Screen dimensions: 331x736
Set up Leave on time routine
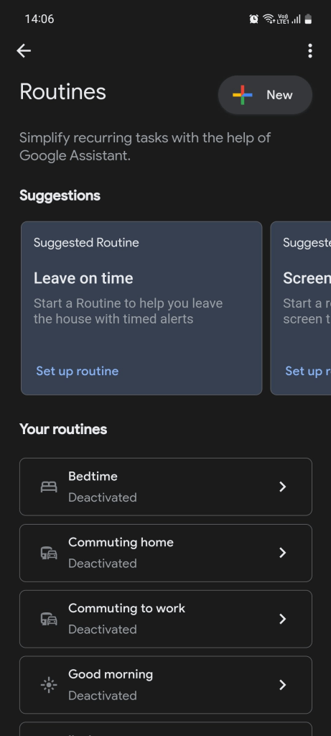point(78,371)
